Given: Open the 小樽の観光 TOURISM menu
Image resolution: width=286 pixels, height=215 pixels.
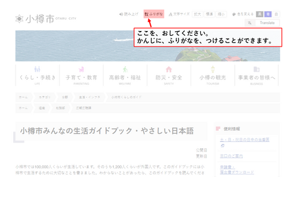Looking at the screenshot, I should click(x=213, y=75).
